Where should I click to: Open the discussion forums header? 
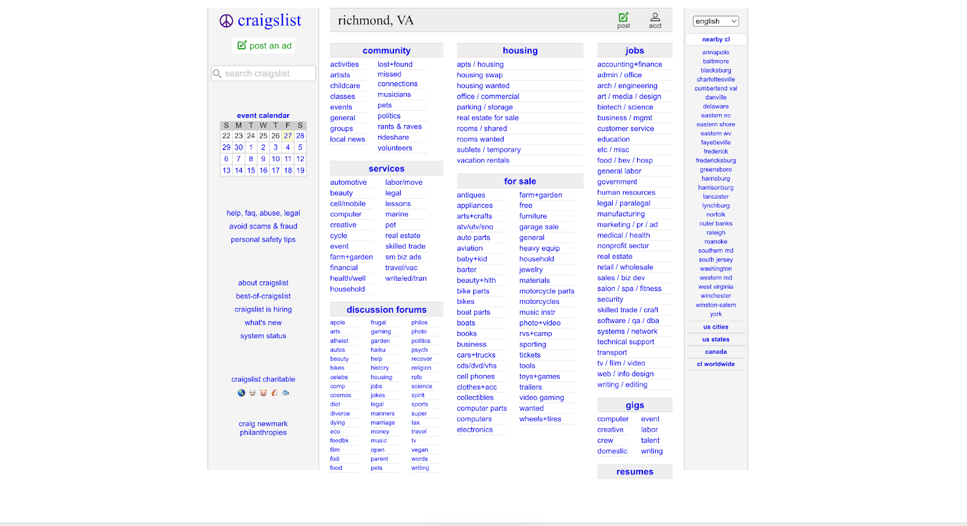tap(386, 310)
